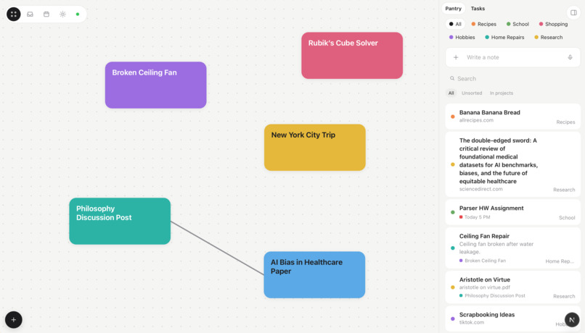585x333 pixels.
Task: Select the Philosophy Discussion Post card
Action: [x=120, y=221]
